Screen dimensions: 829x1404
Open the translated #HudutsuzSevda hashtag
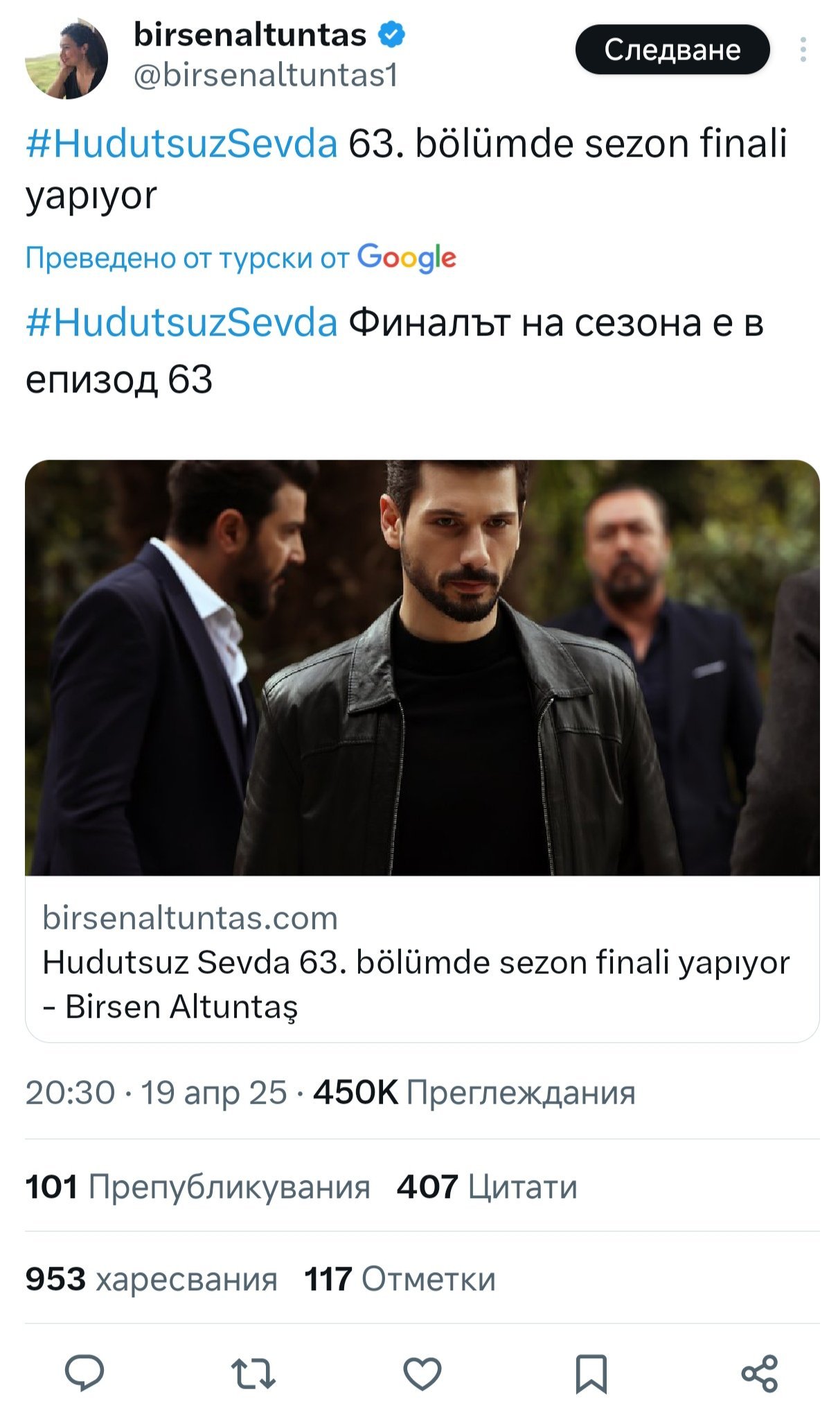coord(181,322)
